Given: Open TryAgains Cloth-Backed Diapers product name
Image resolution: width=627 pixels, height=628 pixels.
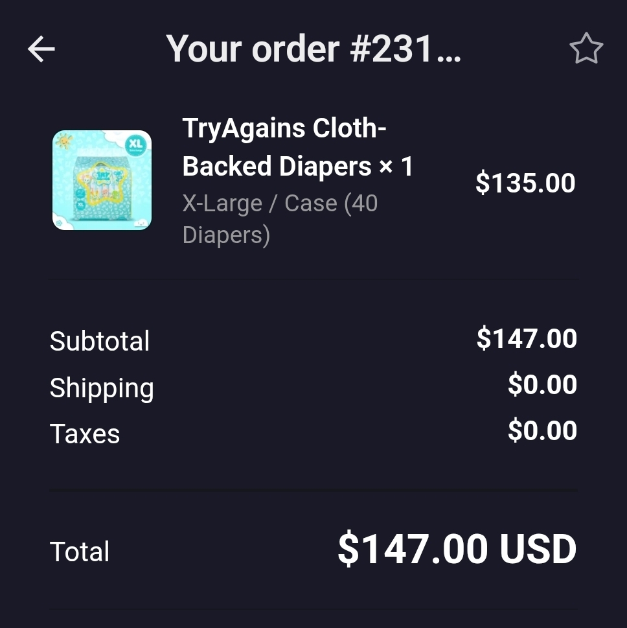Looking at the screenshot, I should [x=284, y=147].
